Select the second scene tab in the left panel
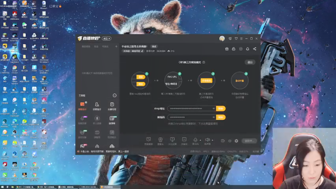 [96, 47]
